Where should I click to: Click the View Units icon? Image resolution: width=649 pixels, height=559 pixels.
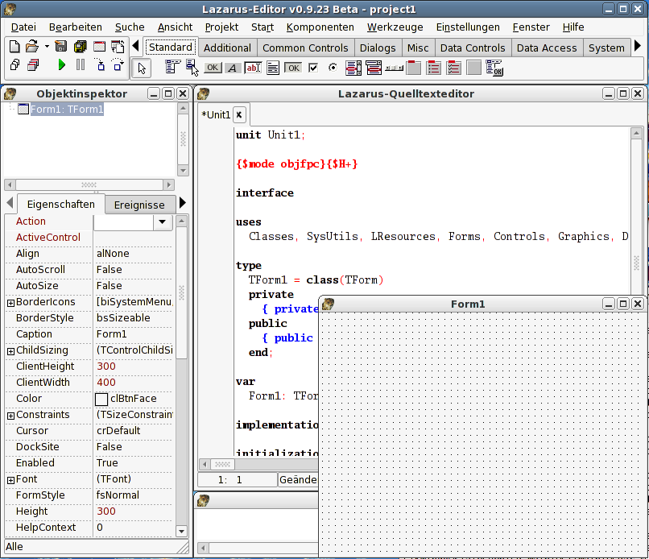coord(15,65)
